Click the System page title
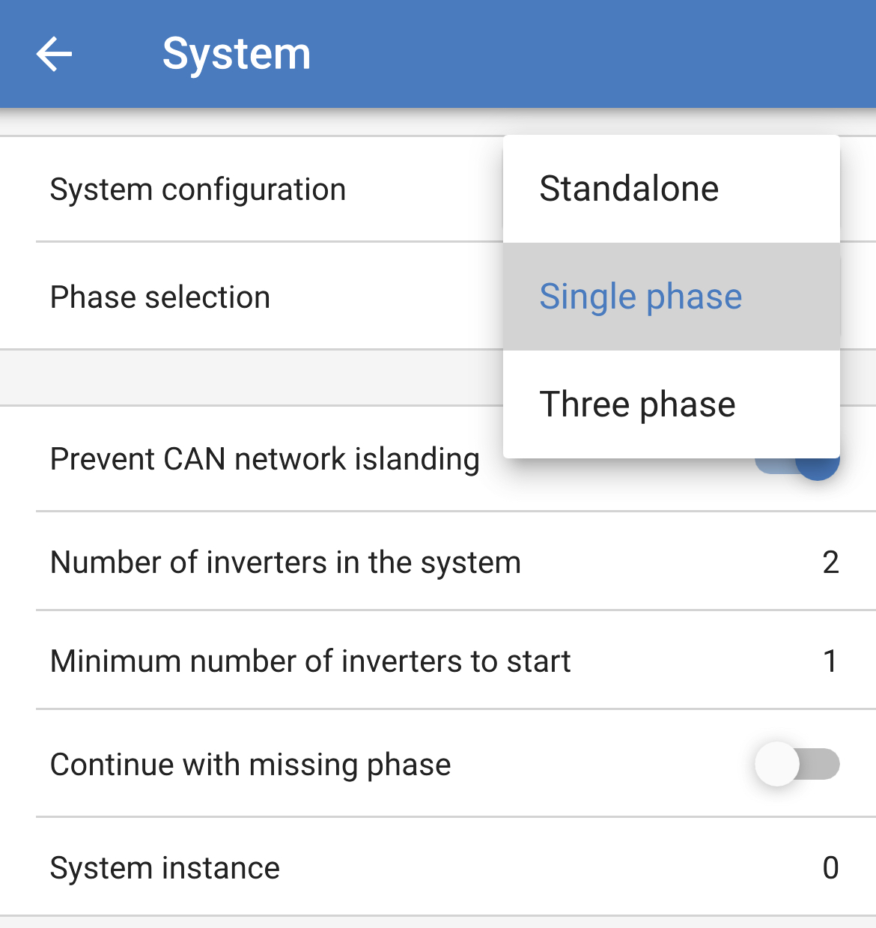 tap(237, 54)
